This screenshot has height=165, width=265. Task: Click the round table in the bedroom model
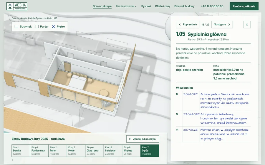(x=104, y=93)
